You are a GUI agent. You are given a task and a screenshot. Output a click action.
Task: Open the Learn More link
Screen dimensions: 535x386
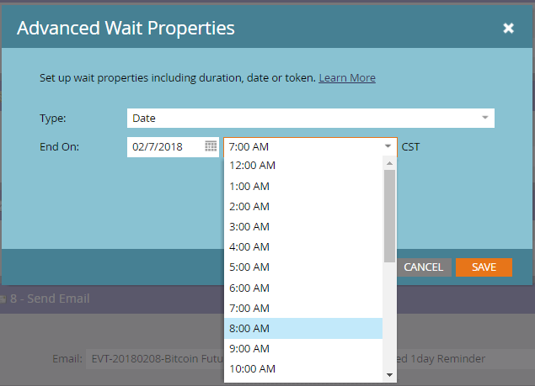pos(347,78)
